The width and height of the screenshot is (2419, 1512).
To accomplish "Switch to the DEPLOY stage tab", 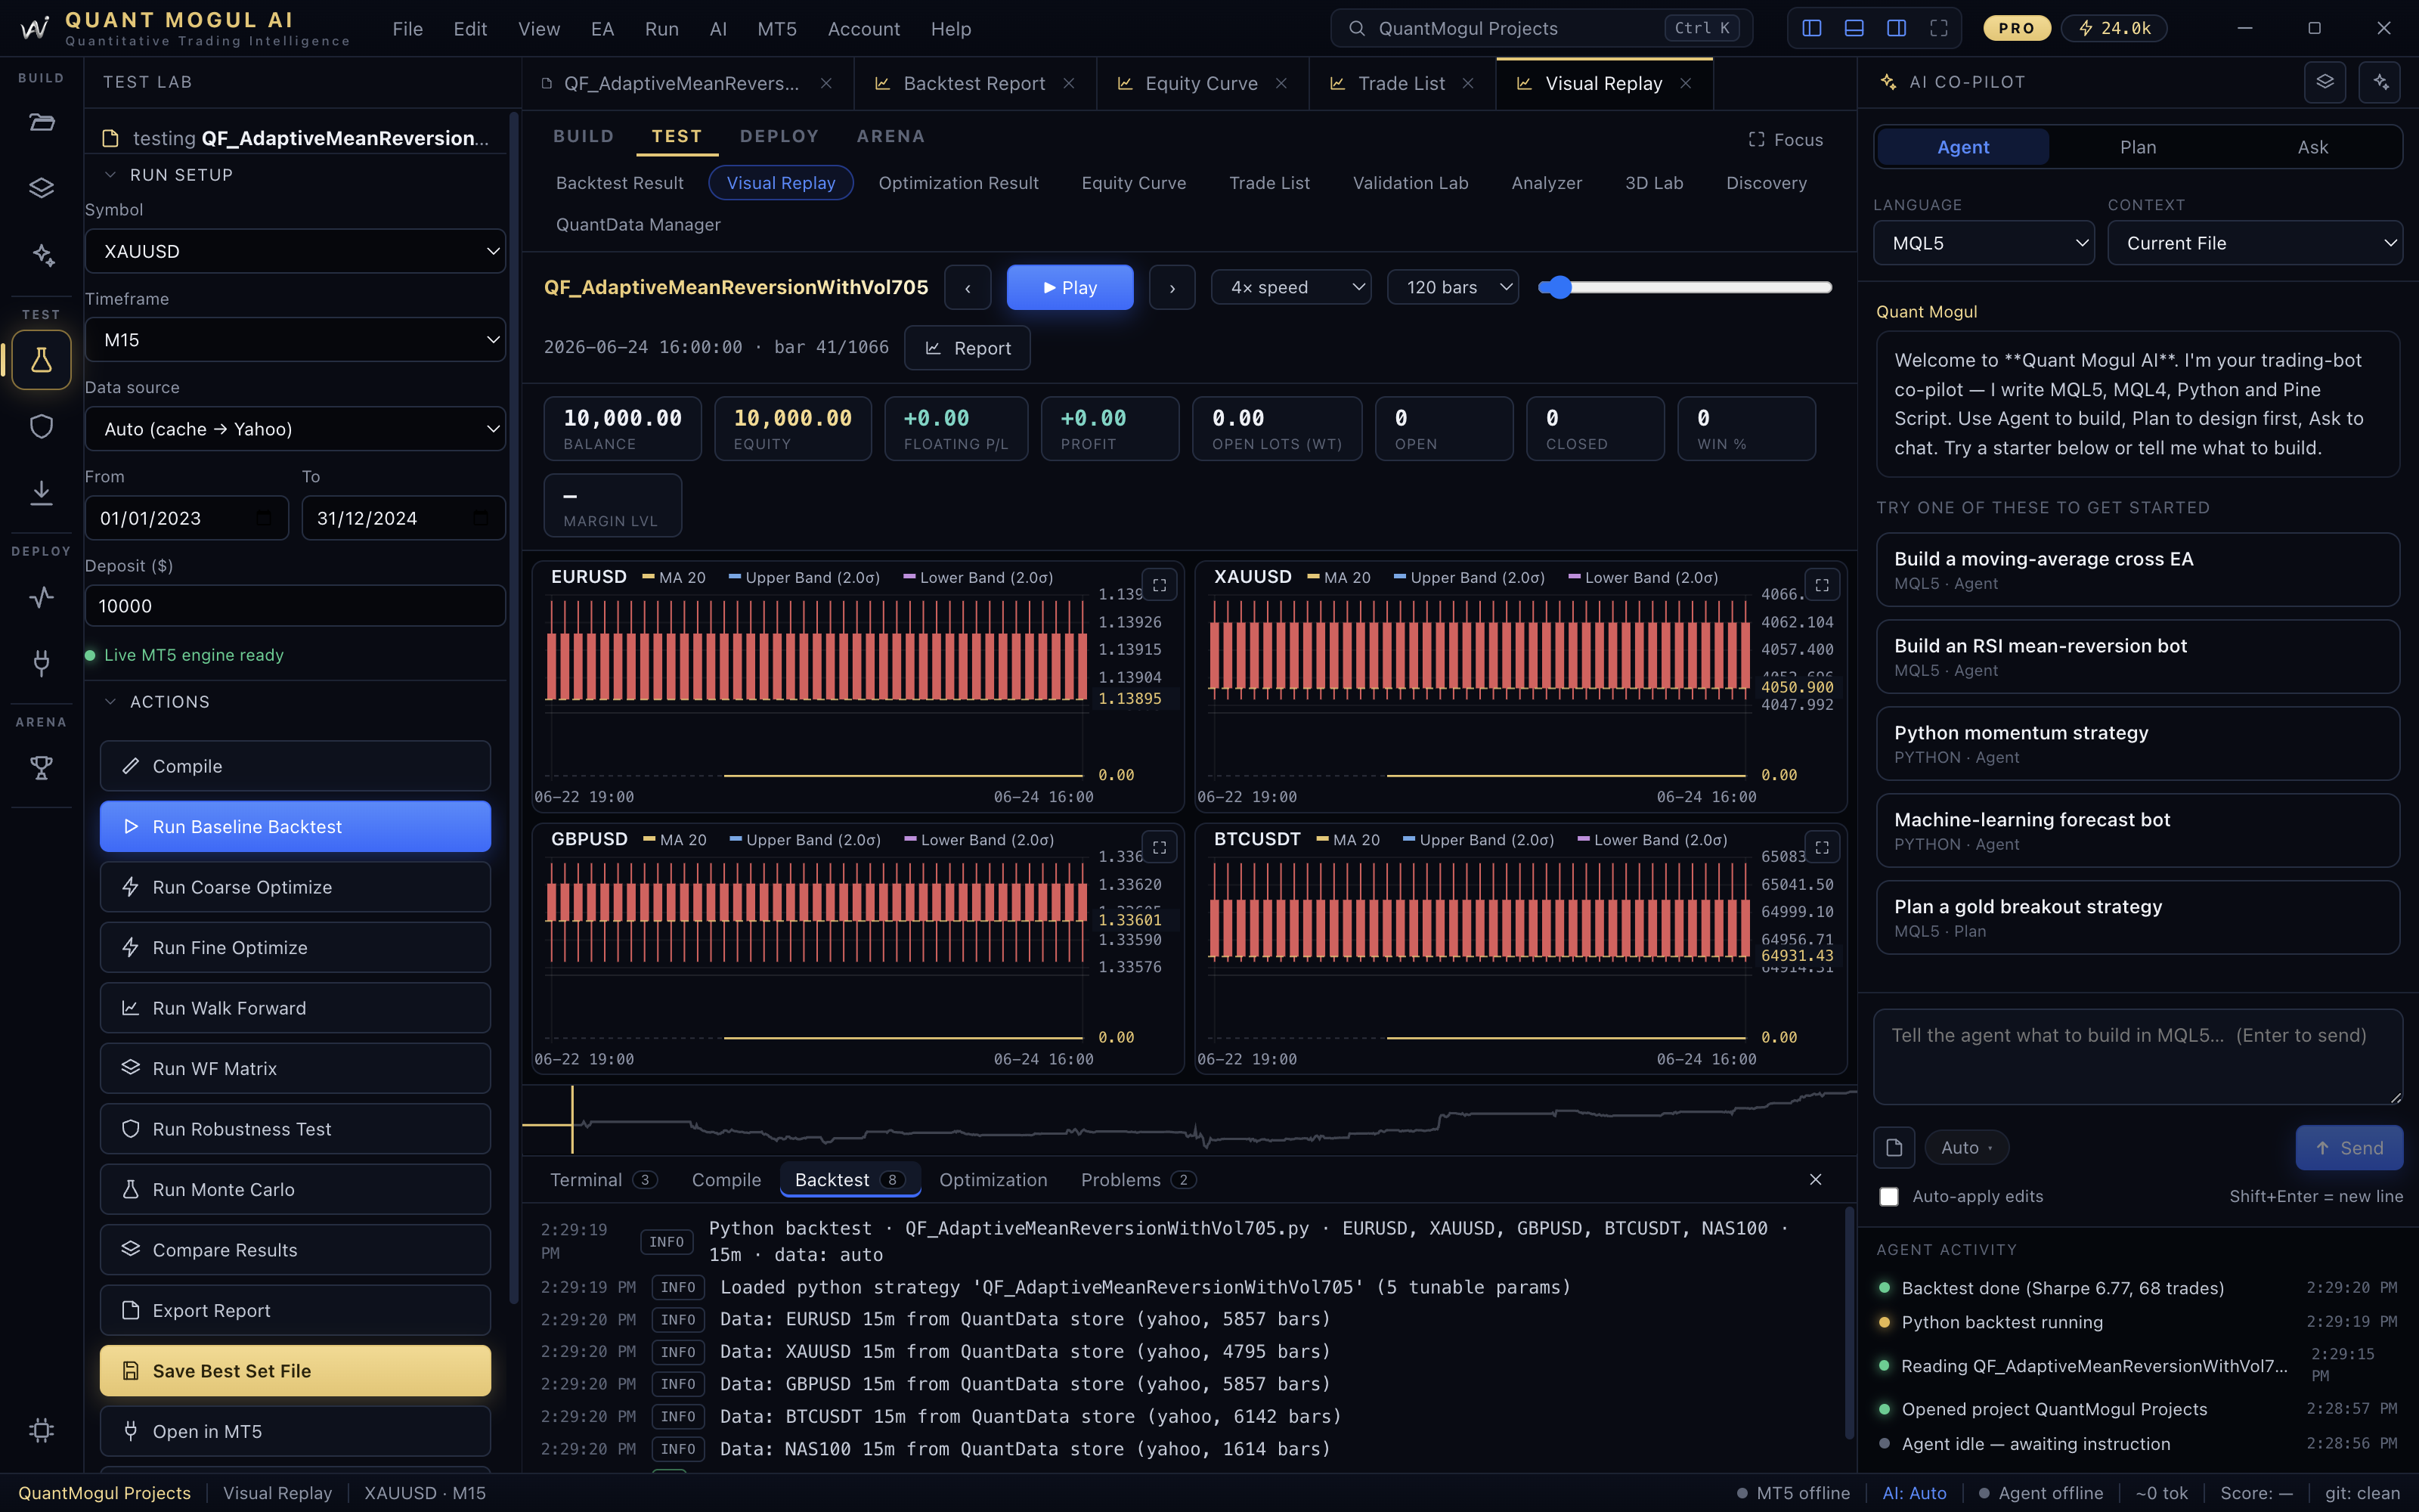I will click(x=779, y=137).
